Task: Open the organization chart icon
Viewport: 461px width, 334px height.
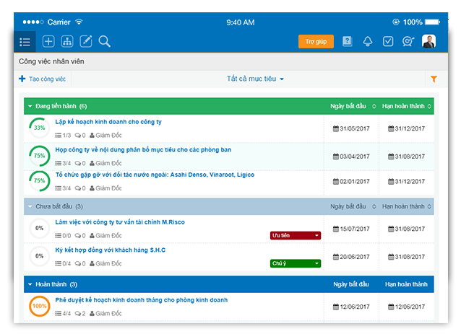Action: pos(67,41)
